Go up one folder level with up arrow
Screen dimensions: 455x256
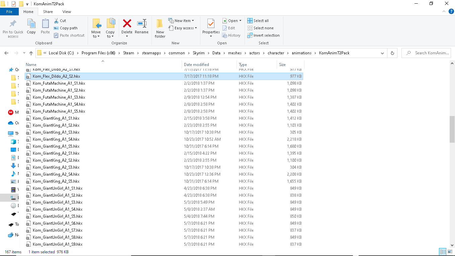click(31, 53)
